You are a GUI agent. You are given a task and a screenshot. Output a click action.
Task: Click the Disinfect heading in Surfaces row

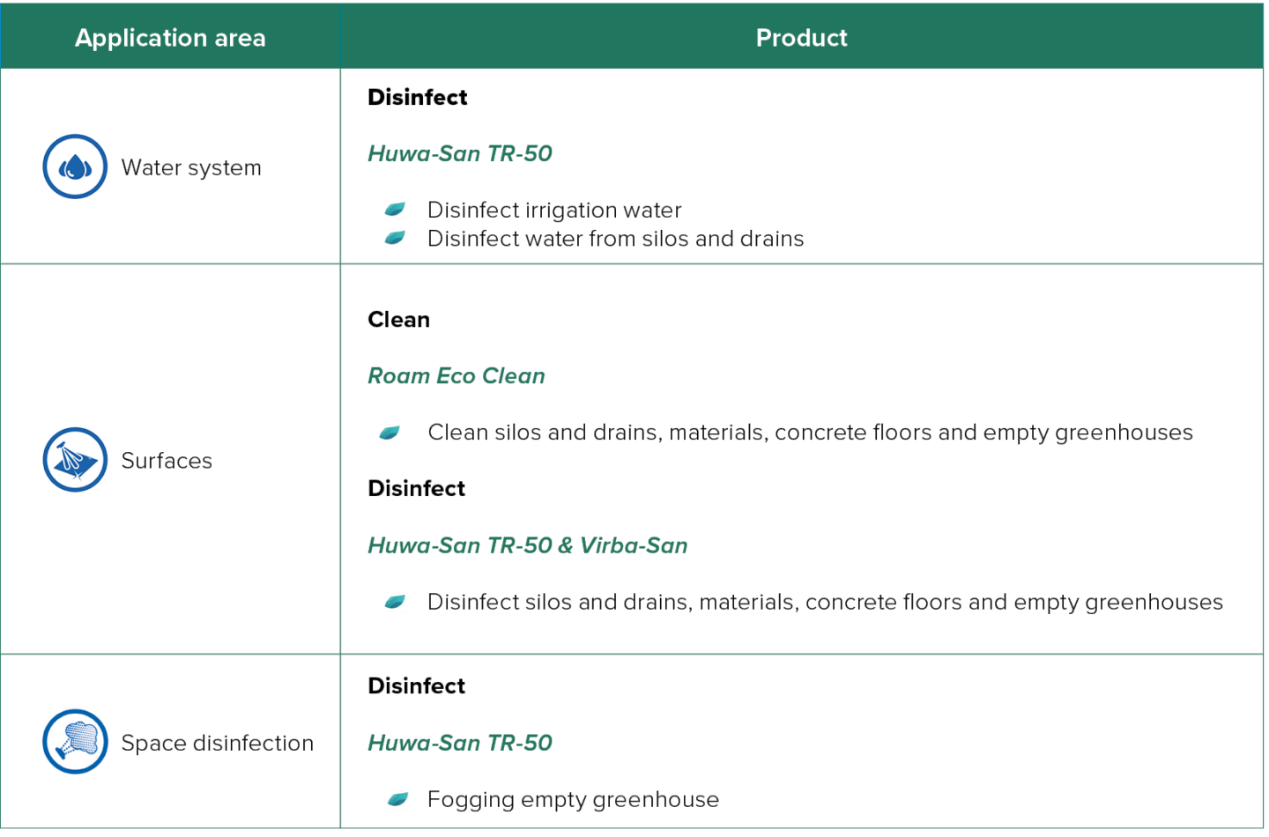[x=417, y=488]
